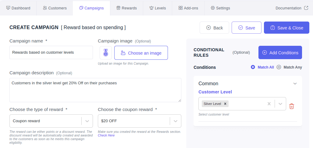Click the Rewards gift box icon
The image size is (313, 148).
click(x=118, y=8)
